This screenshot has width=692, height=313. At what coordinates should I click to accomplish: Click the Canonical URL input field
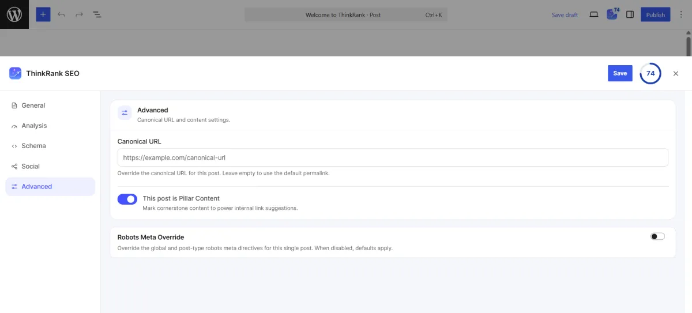click(393, 157)
